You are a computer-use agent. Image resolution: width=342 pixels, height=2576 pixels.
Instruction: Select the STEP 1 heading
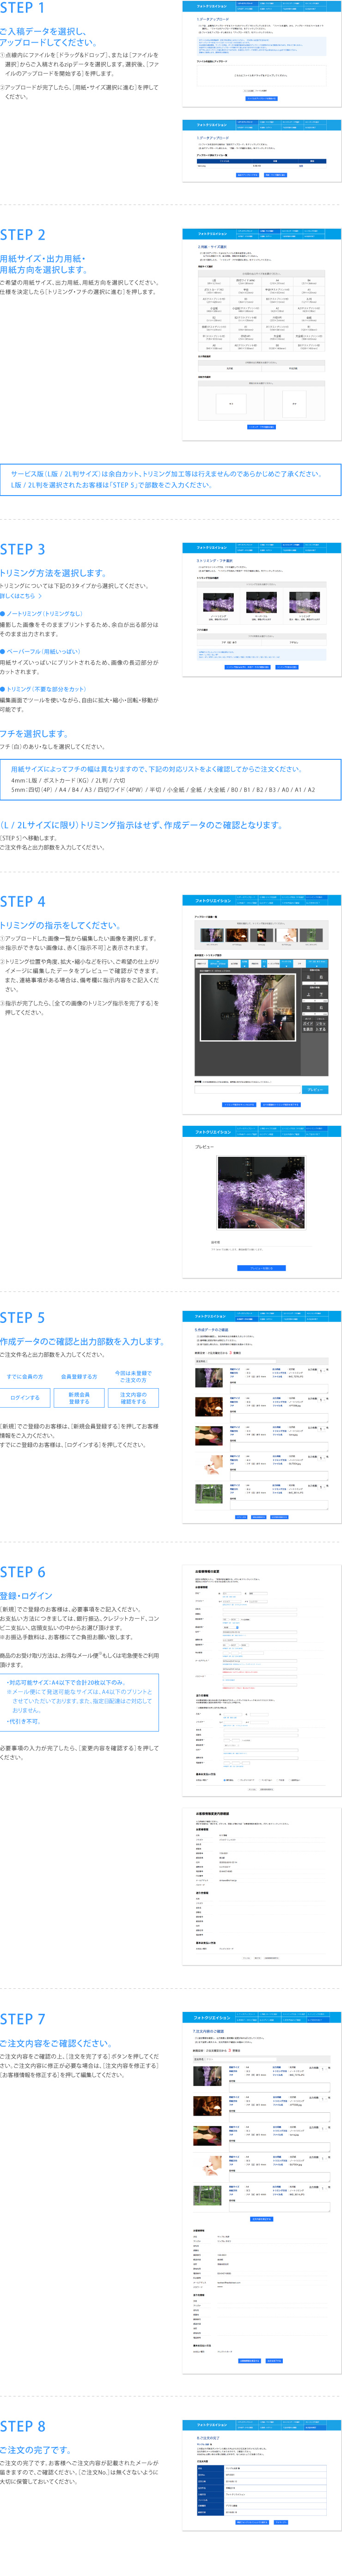point(23,8)
